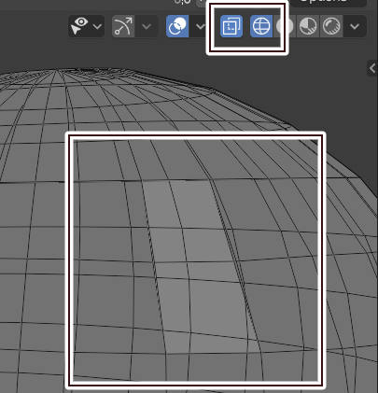Viewport: 378px width, 393px height.
Task: Open the viewport shading options dropdown
Action: coord(355,26)
